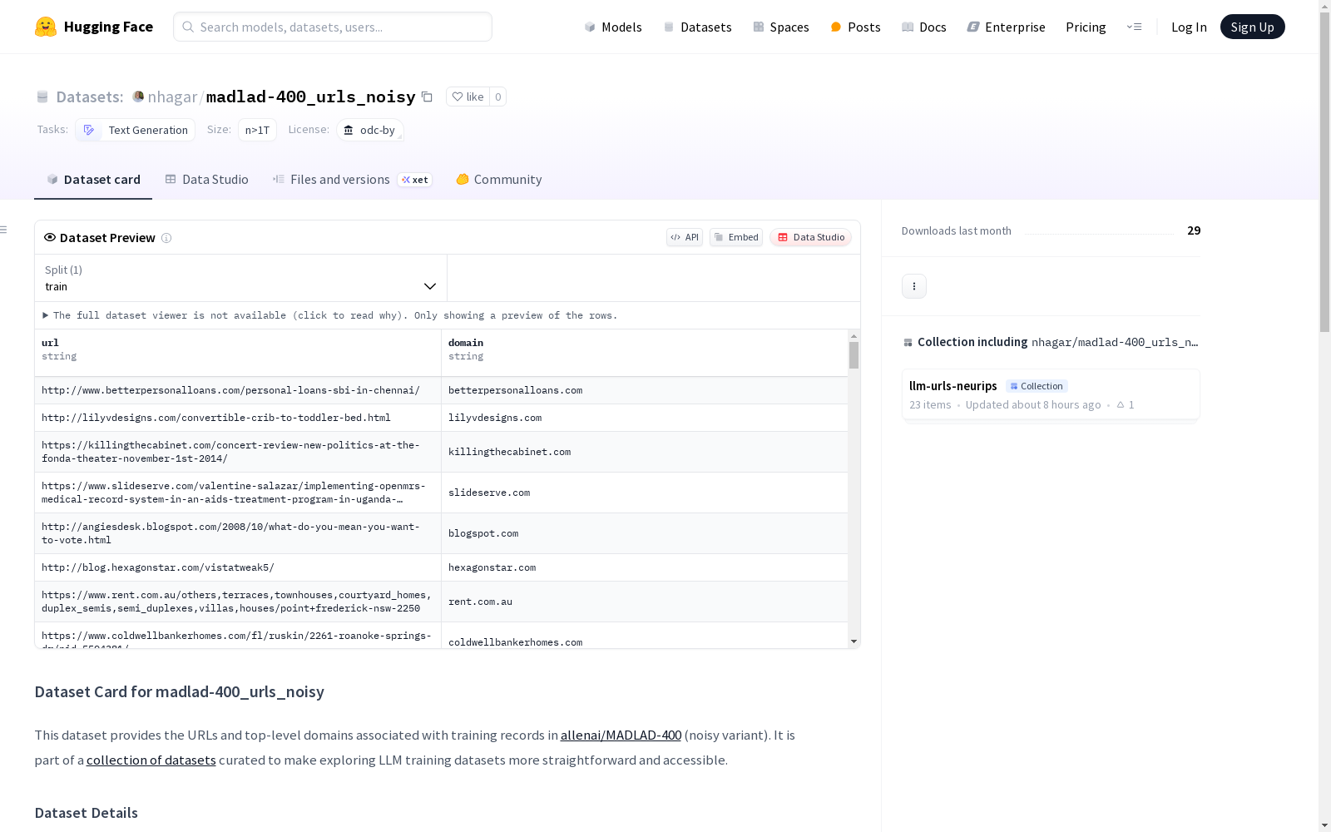Screen dimensions: 1331x832
Task: Copy dataset name with the copy icon
Action: tap(427, 97)
